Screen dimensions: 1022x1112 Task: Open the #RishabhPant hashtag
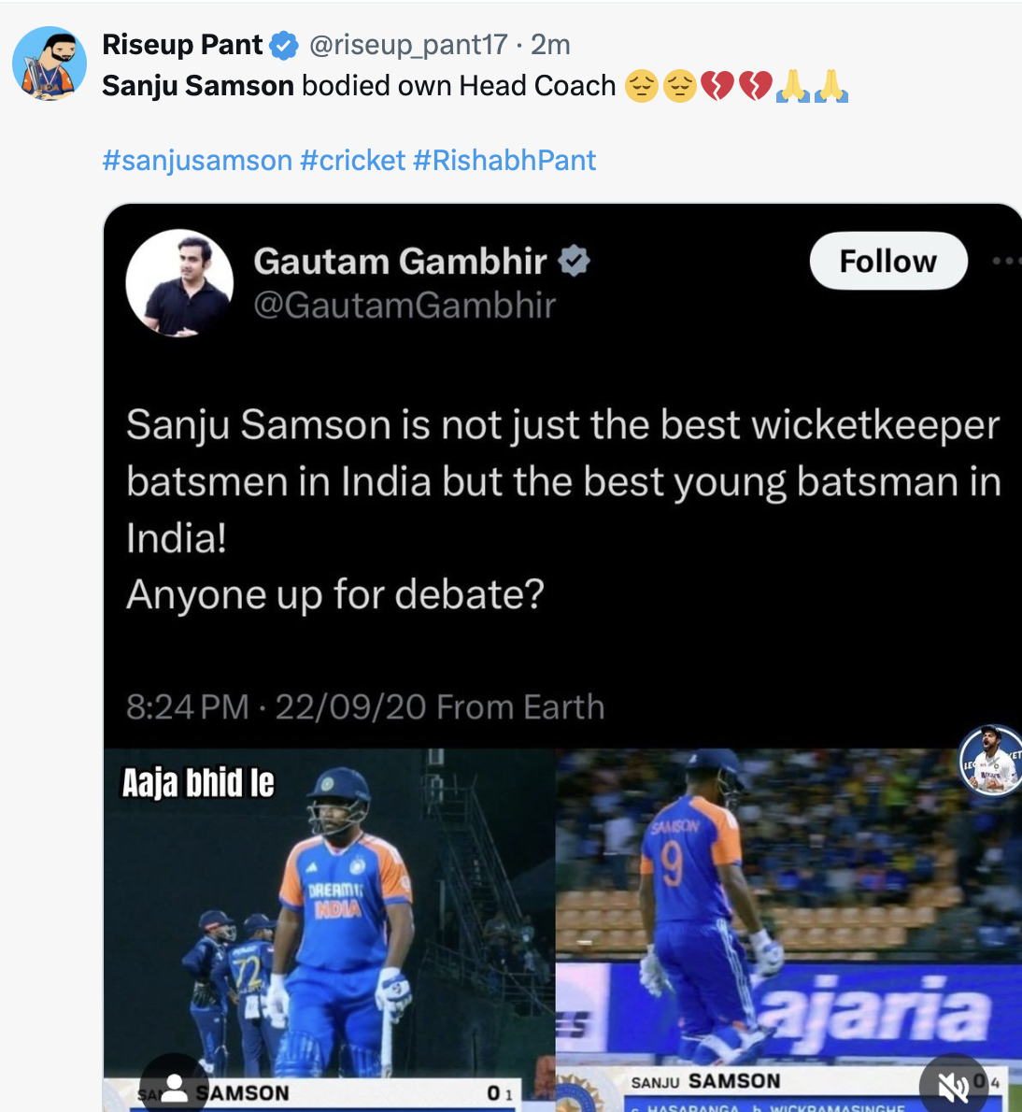click(504, 161)
